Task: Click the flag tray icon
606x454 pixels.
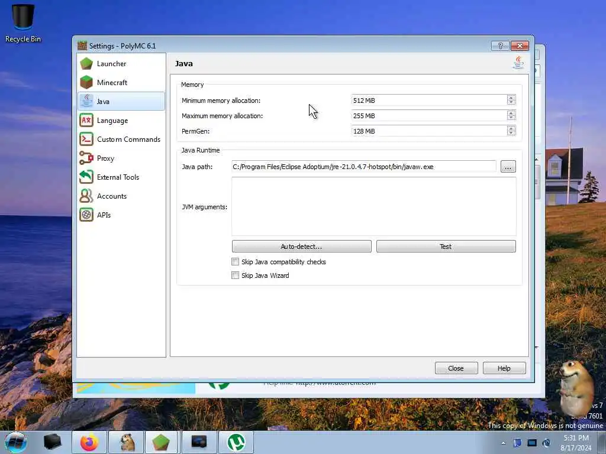Action: point(517,443)
